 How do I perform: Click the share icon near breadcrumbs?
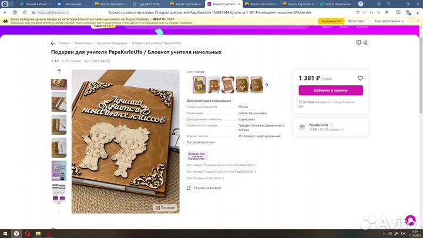365,43
